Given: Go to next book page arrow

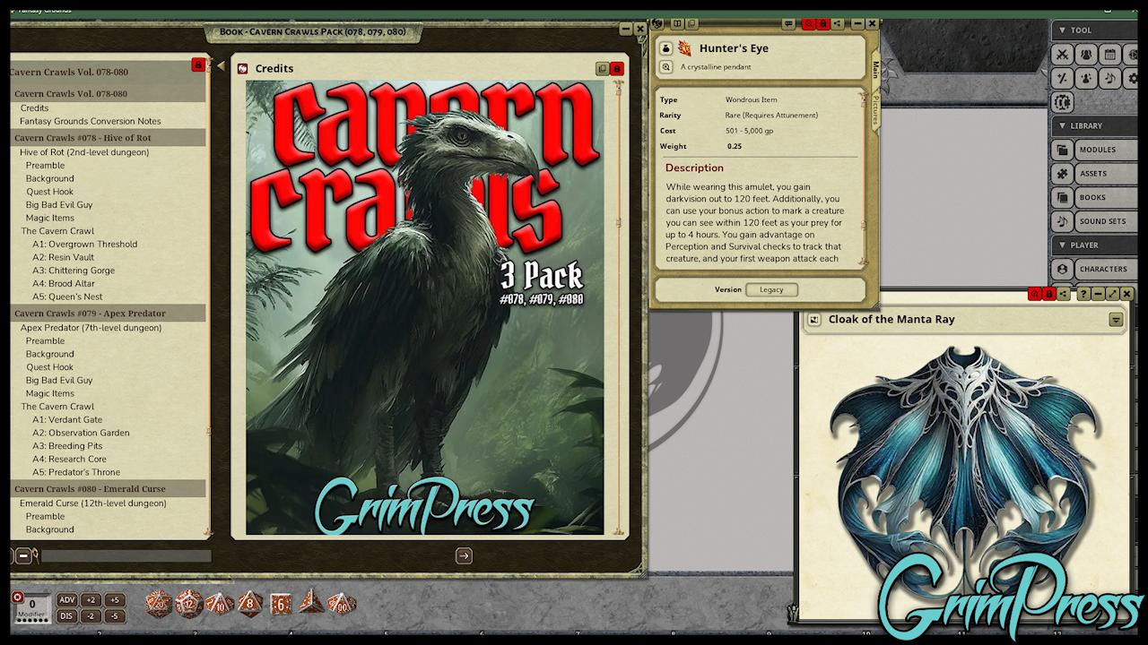Looking at the screenshot, I should (x=464, y=556).
